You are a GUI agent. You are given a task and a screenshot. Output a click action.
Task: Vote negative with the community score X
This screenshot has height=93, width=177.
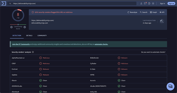(x=11, y=27)
